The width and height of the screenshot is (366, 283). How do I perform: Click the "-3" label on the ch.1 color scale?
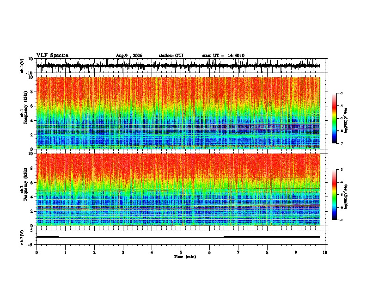point(341,93)
